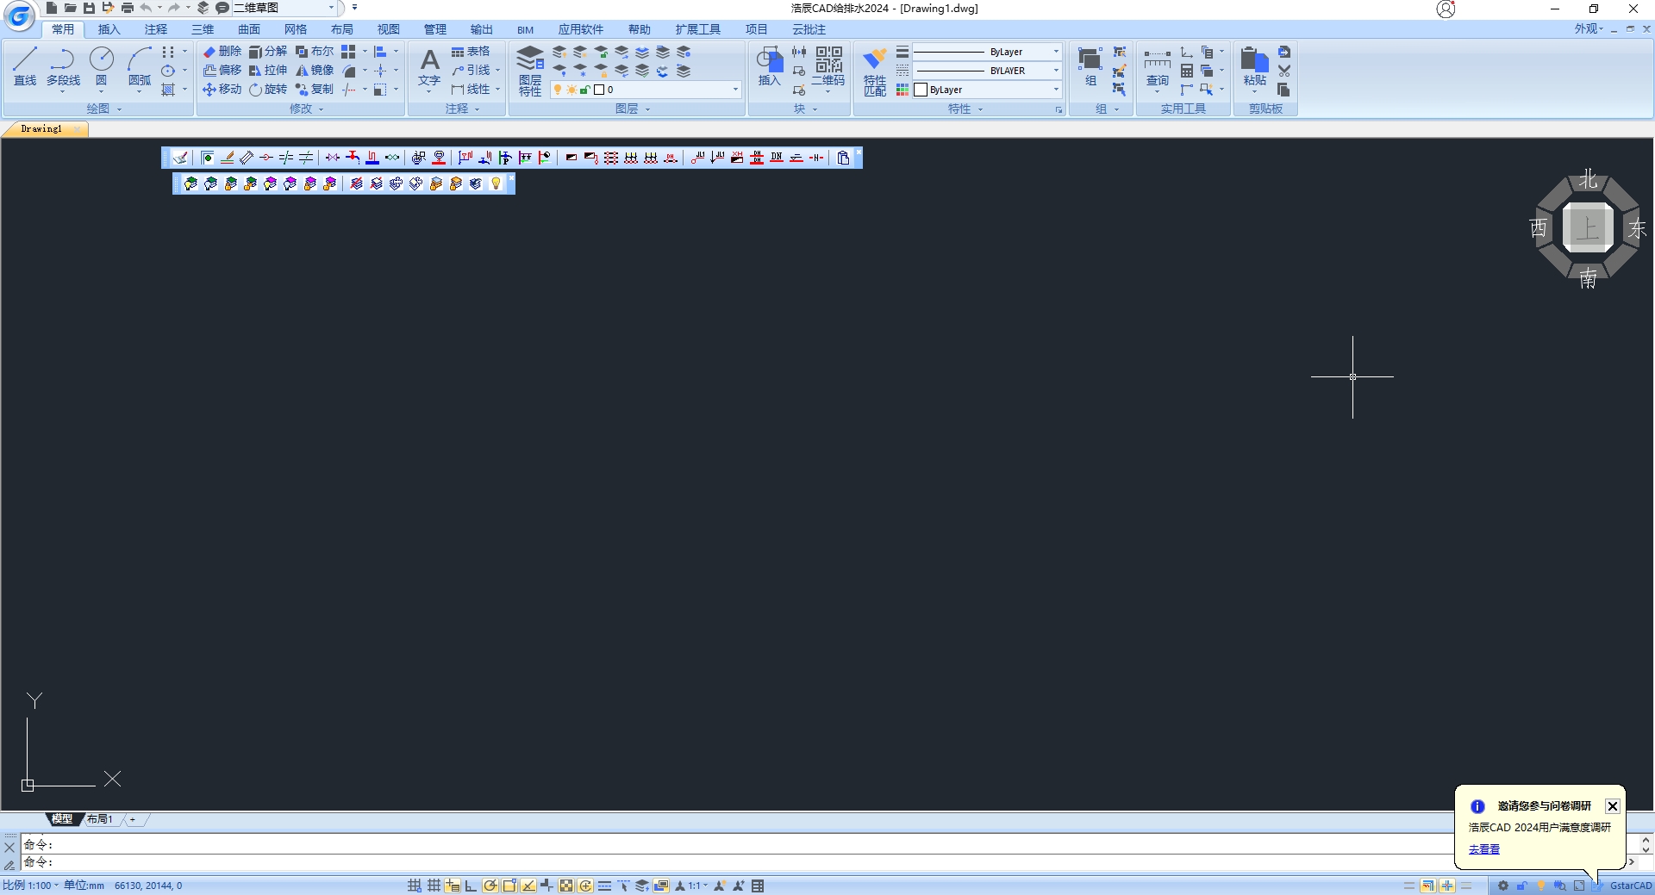Open the 比例 1:100 scale dropdown
This screenshot has height=895, width=1655.
point(31,886)
